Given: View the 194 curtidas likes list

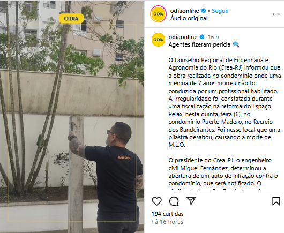Looking at the screenshot, I should [x=168, y=214].
